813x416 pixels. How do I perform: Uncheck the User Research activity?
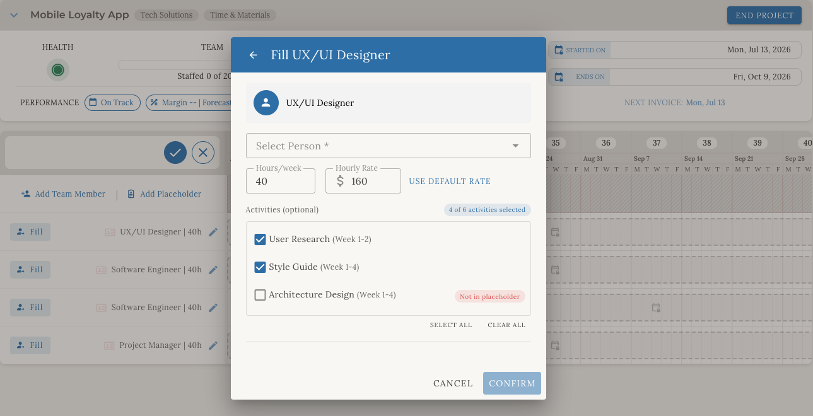[260, 240]
